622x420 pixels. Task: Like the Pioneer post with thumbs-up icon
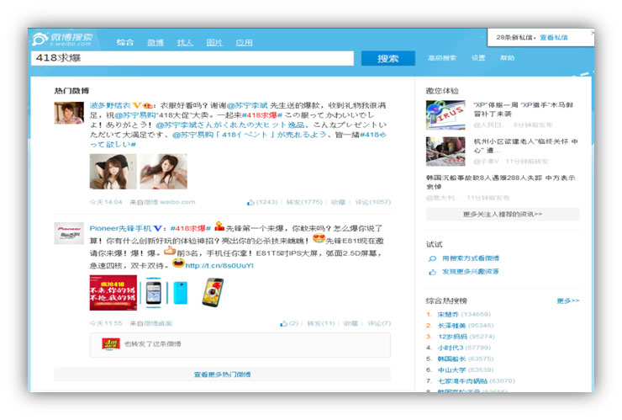pos(285,323)
